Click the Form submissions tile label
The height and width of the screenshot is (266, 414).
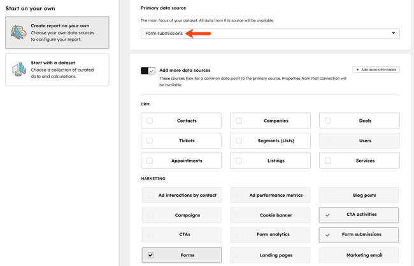(362, 234)
